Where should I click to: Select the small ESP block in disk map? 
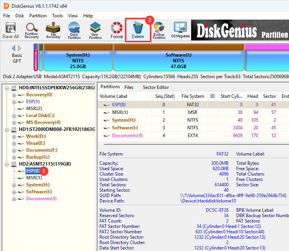coord(36,57)
